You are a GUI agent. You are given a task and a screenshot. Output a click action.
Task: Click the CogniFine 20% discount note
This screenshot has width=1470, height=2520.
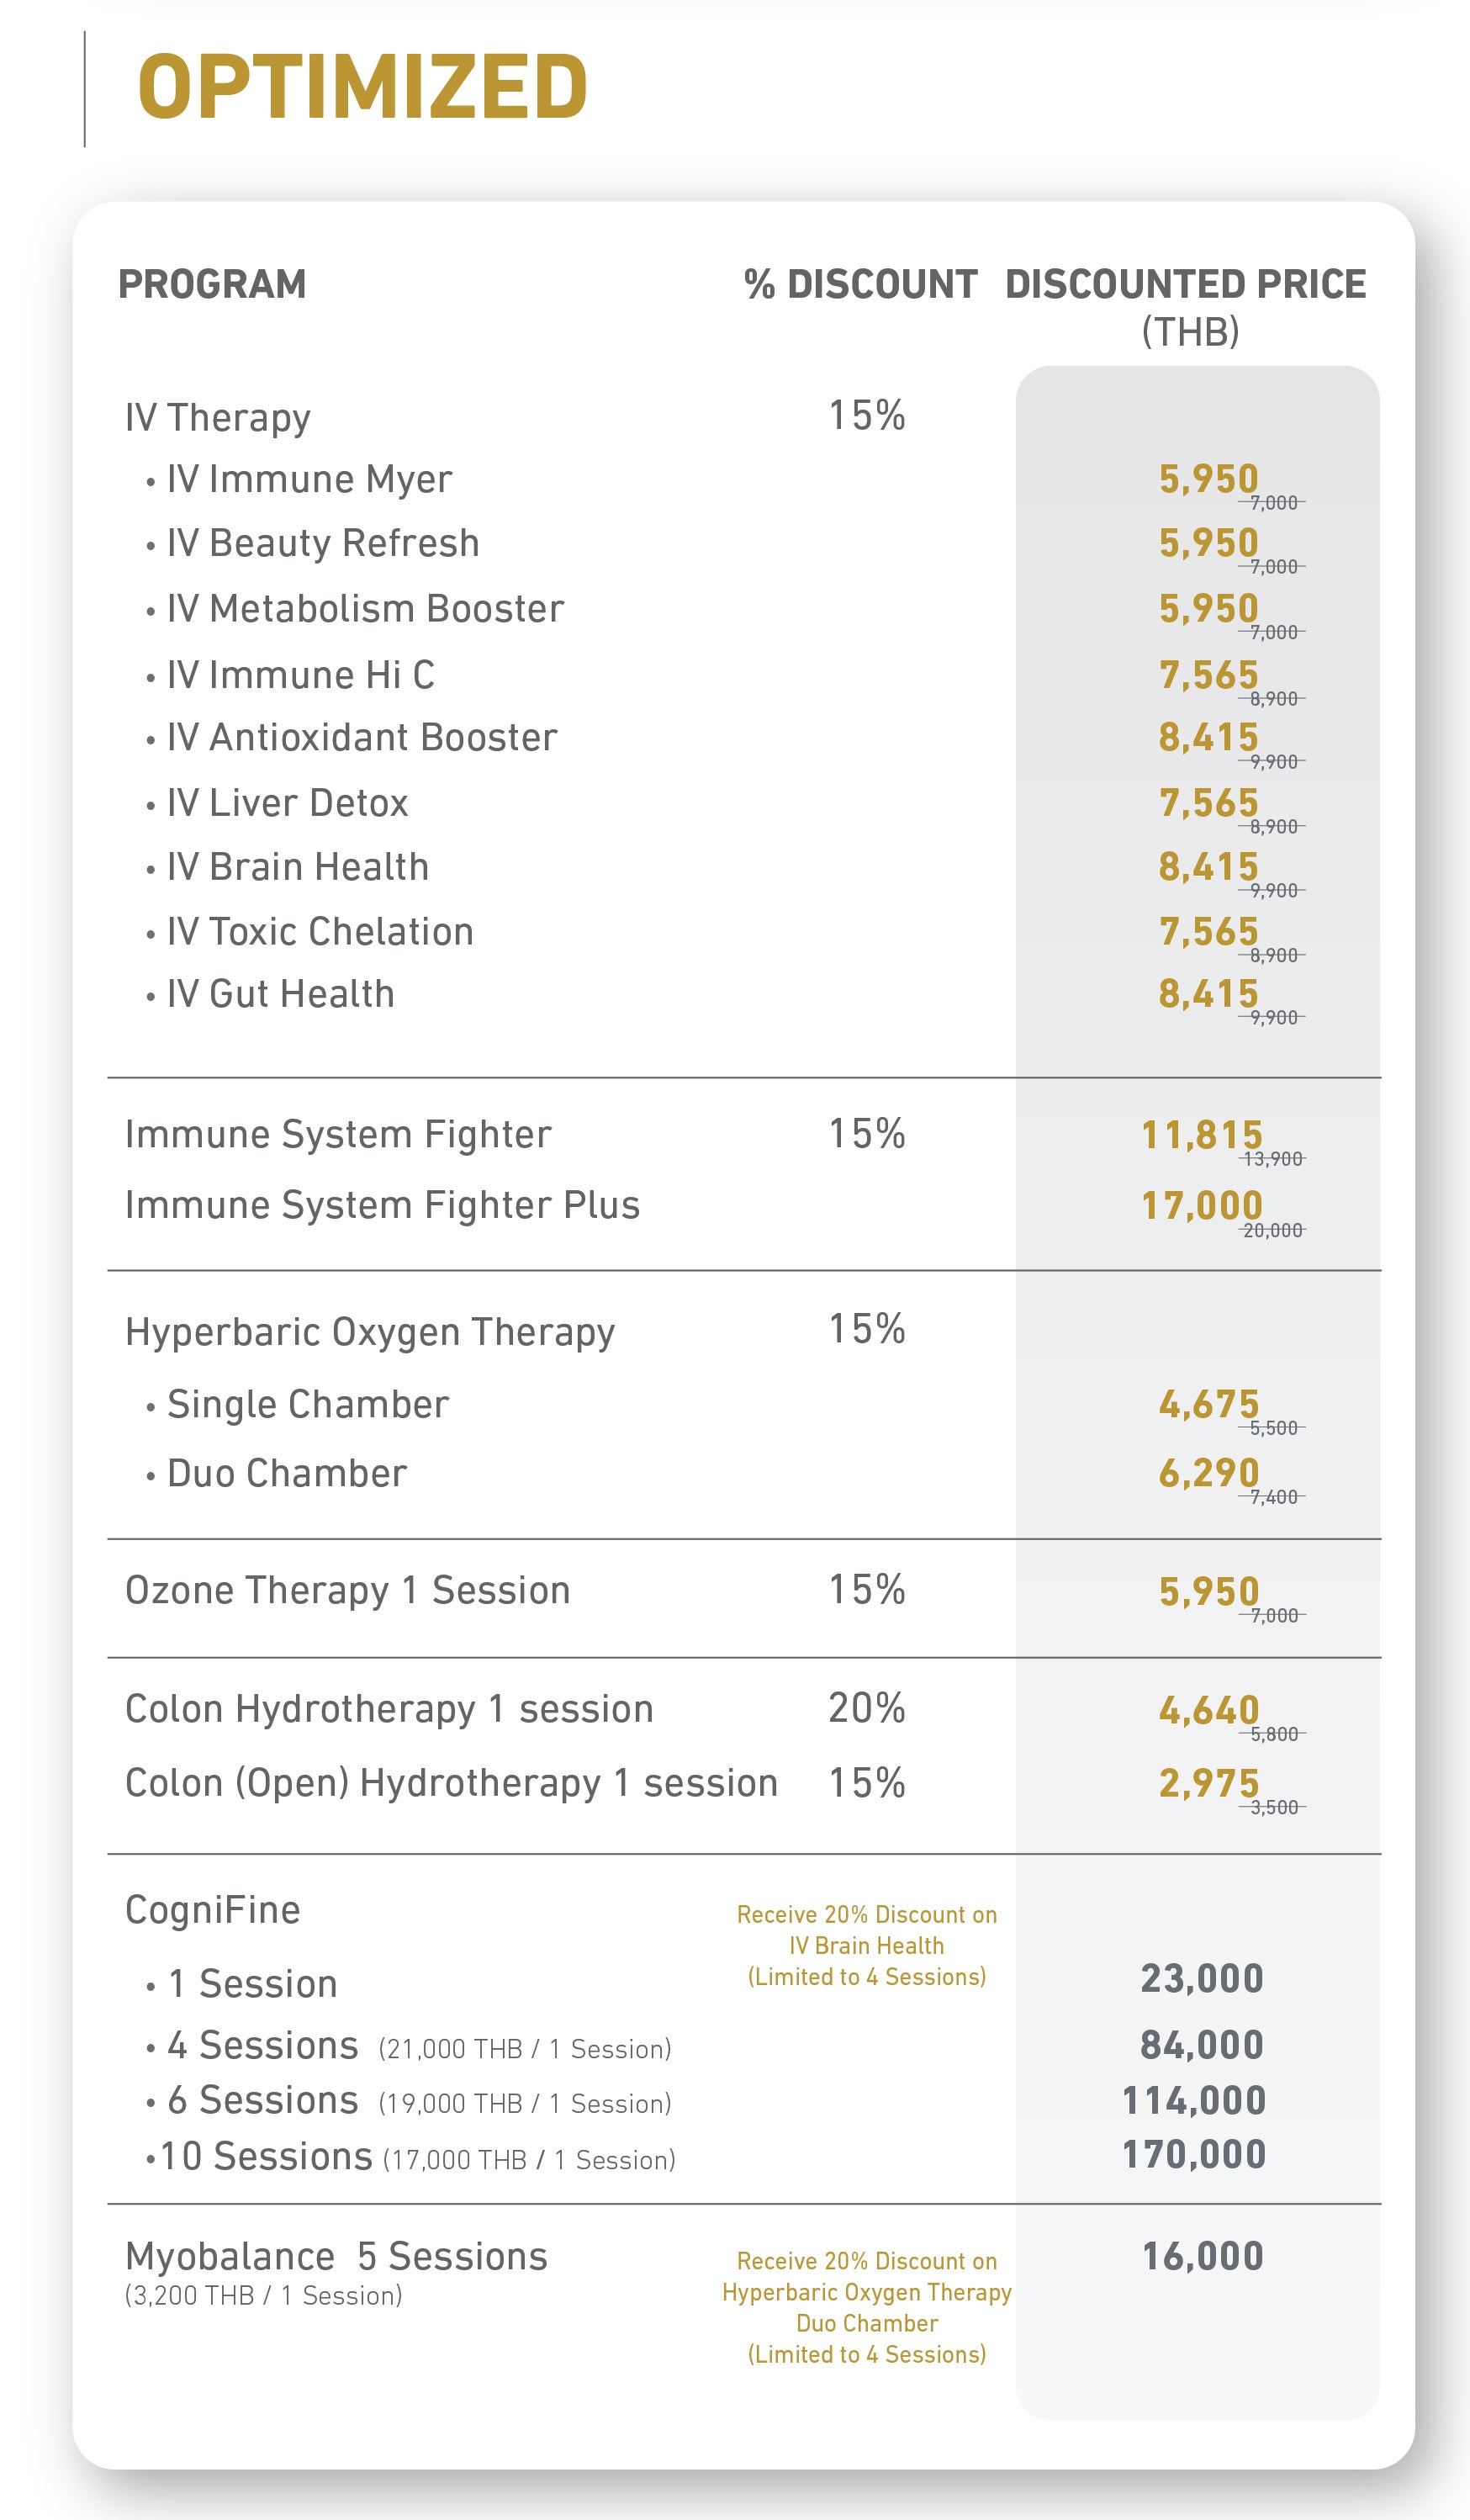pyautogui.click(x=866, y=1945)
